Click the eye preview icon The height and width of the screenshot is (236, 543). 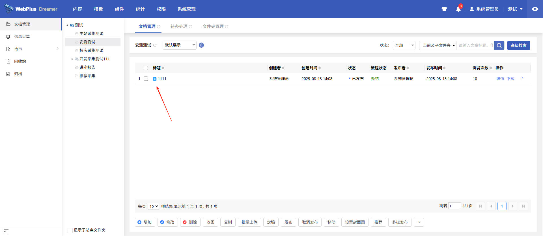[535, 9]
